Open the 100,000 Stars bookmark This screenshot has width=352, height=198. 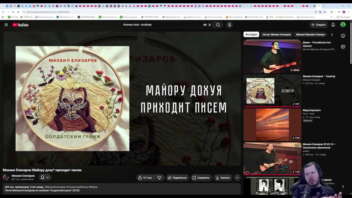point(27,17)
